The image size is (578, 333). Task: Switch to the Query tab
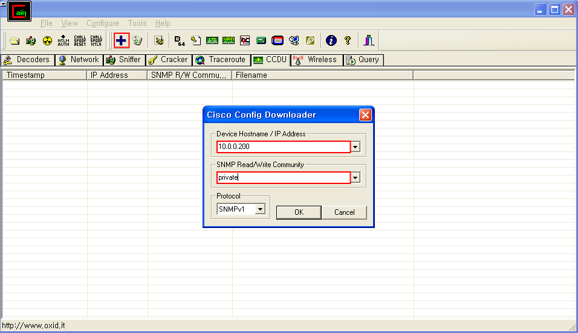pyautogui.click(x=363, y=60)
